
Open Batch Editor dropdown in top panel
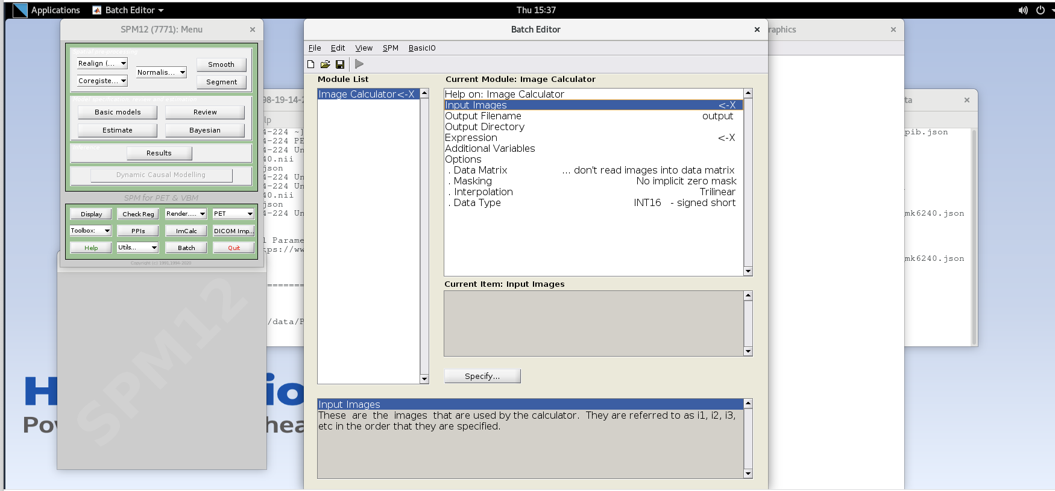(x=128, y=10)
